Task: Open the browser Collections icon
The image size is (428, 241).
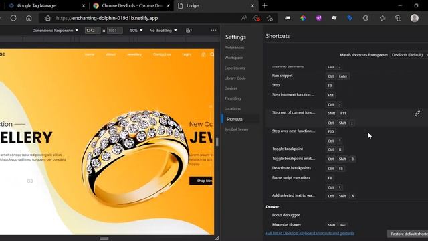Action: tap(399, 18)
